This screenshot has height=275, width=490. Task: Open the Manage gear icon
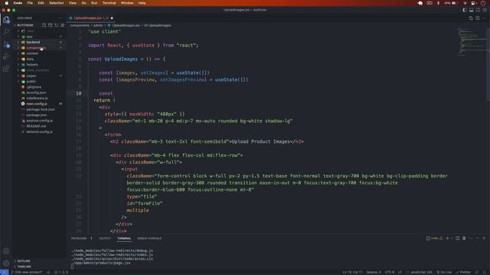[x=6, y=263]
